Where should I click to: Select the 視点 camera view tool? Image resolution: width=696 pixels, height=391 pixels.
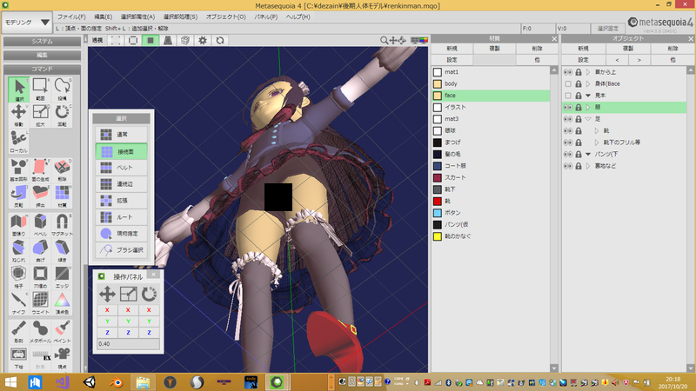[62, 358]
